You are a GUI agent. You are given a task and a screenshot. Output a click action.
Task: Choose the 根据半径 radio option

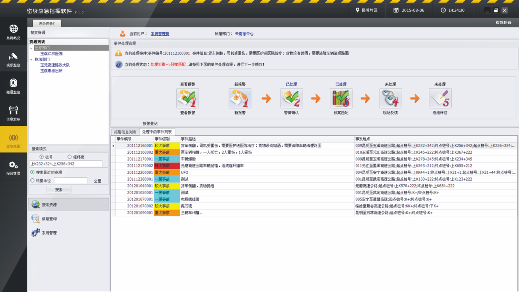33,181
